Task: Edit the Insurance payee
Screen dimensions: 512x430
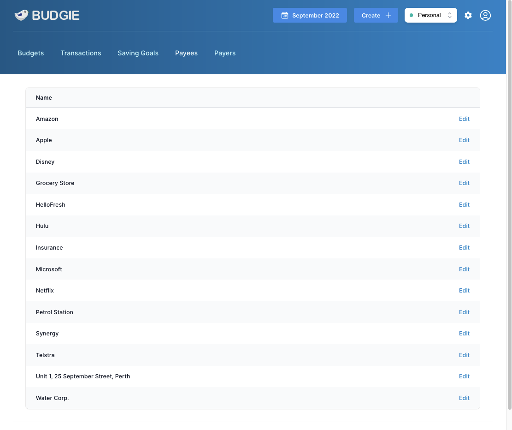Action: tap(464, 248)
